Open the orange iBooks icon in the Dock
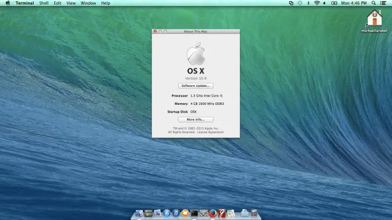Screen dimensions: 392x220 coord(185,213)
